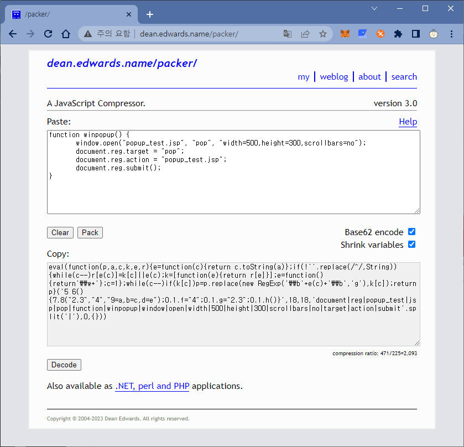Maximize the browser window
This screenshot has width=464, height=447.
[x=425, y=8]
